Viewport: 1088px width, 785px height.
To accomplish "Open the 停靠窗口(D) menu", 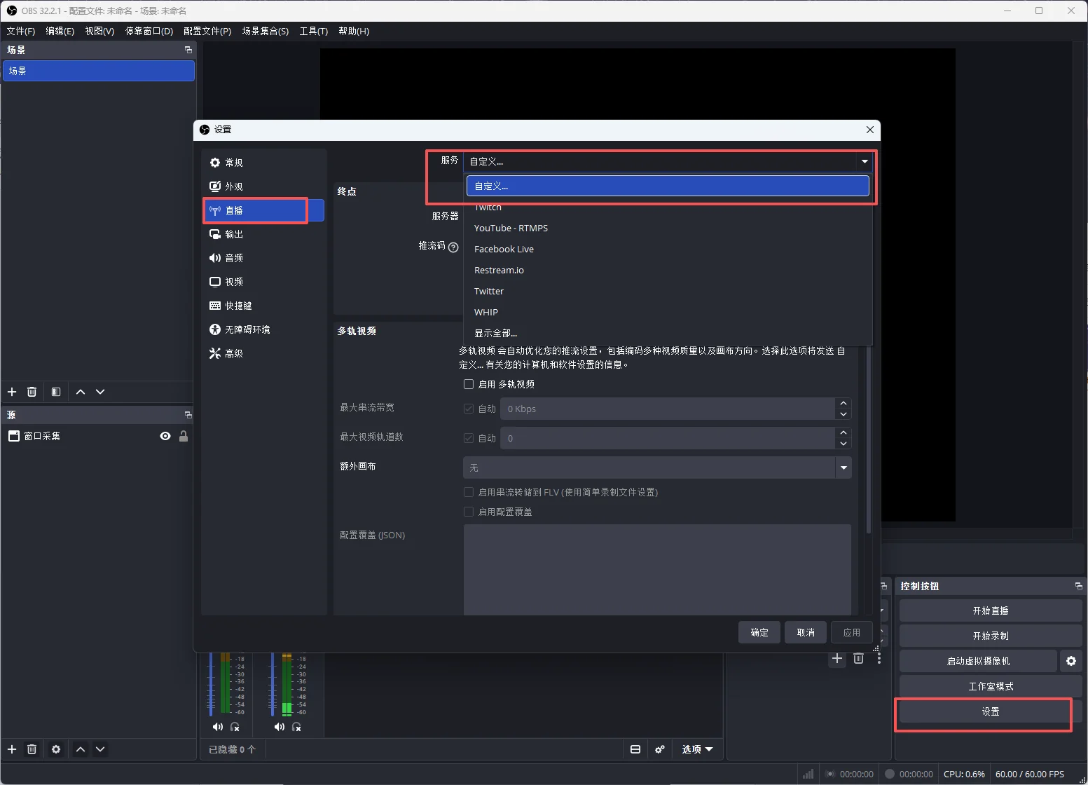I will pyautogui.click(x=149, y=31).
